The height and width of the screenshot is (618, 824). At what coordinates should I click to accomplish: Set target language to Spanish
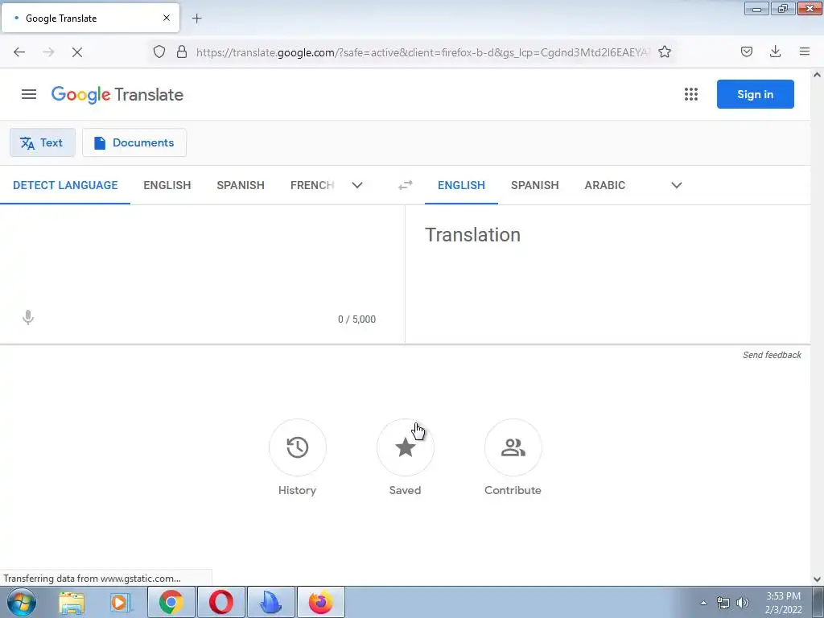pos(535,185)
